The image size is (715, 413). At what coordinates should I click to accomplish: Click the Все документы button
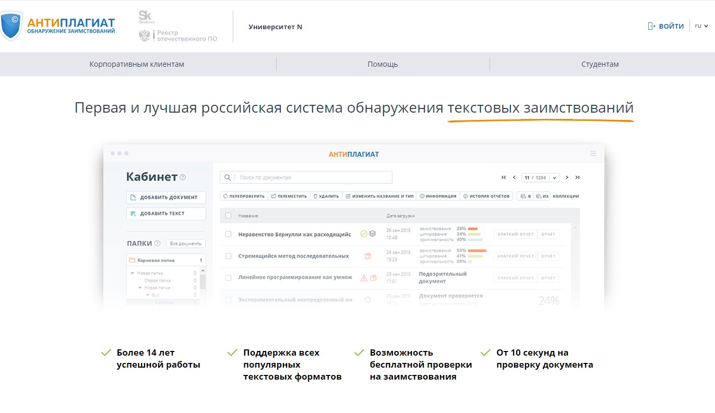(x=186, y=244)
